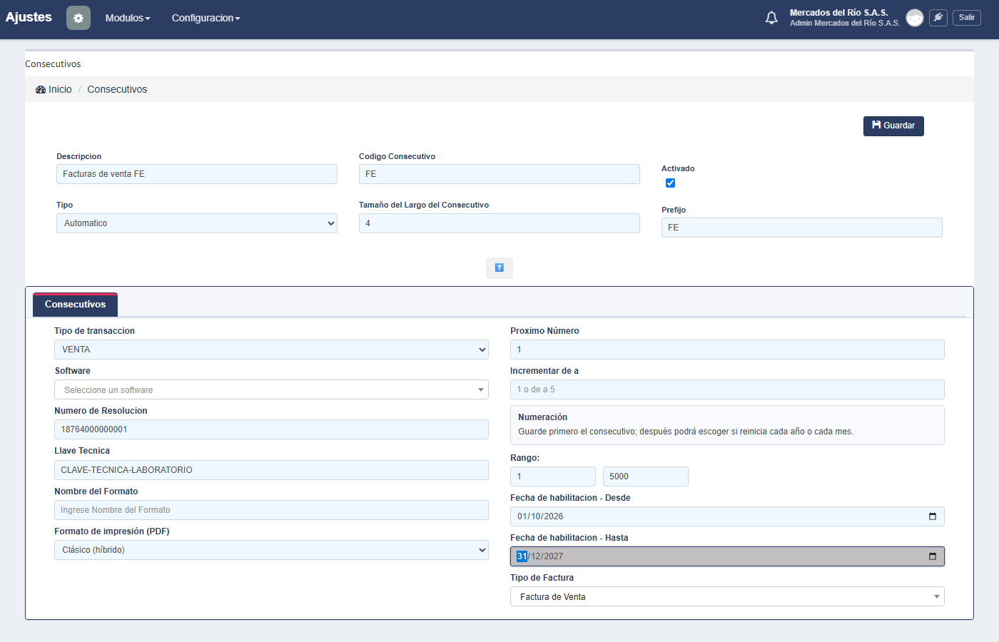Screen dimensions: 999x642
Task: Click the Guardar button
Action: [x=893, y=126]
